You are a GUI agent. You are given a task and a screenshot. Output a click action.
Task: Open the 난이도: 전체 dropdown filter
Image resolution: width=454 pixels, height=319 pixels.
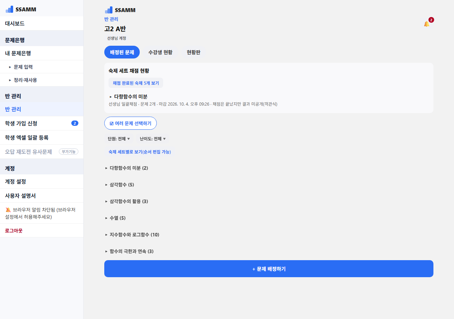(153, 139)
